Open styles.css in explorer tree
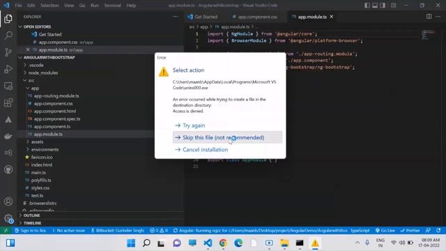The image size is (446, 251). click(x=37, y=188)
